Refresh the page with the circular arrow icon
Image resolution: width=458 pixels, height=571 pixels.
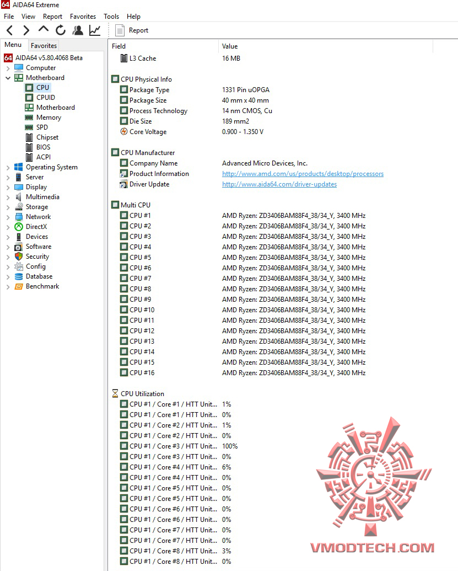tap(61, 30)
